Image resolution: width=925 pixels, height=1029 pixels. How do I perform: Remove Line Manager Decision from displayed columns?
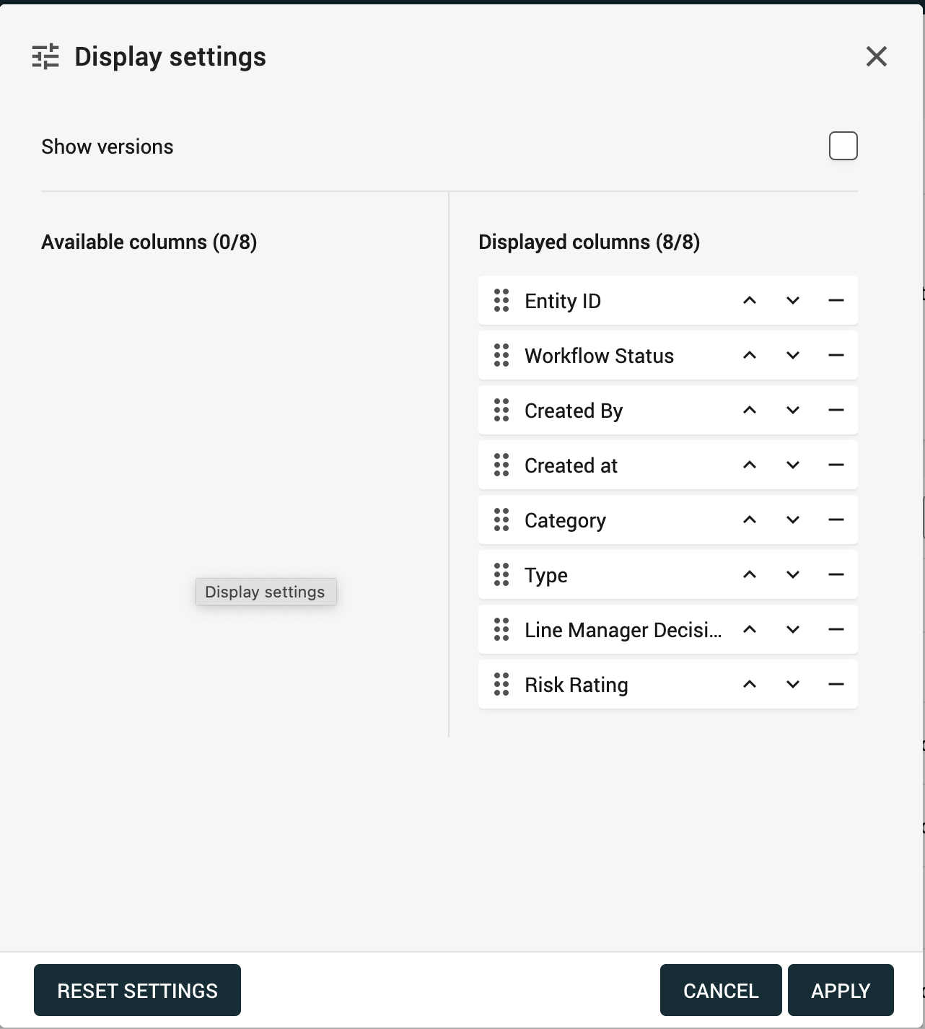pyautogui.click(x=836, y=629)
